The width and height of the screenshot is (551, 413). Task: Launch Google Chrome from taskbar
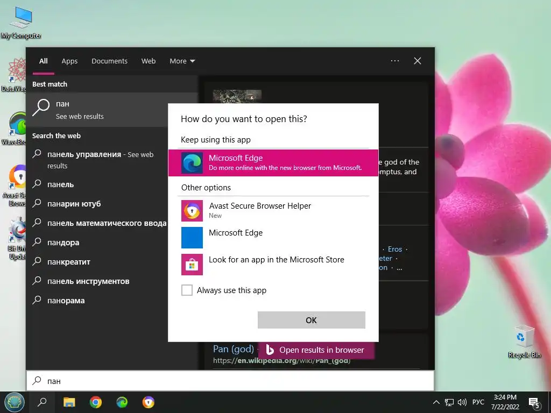pyautogui.click(x=96, y=402)
